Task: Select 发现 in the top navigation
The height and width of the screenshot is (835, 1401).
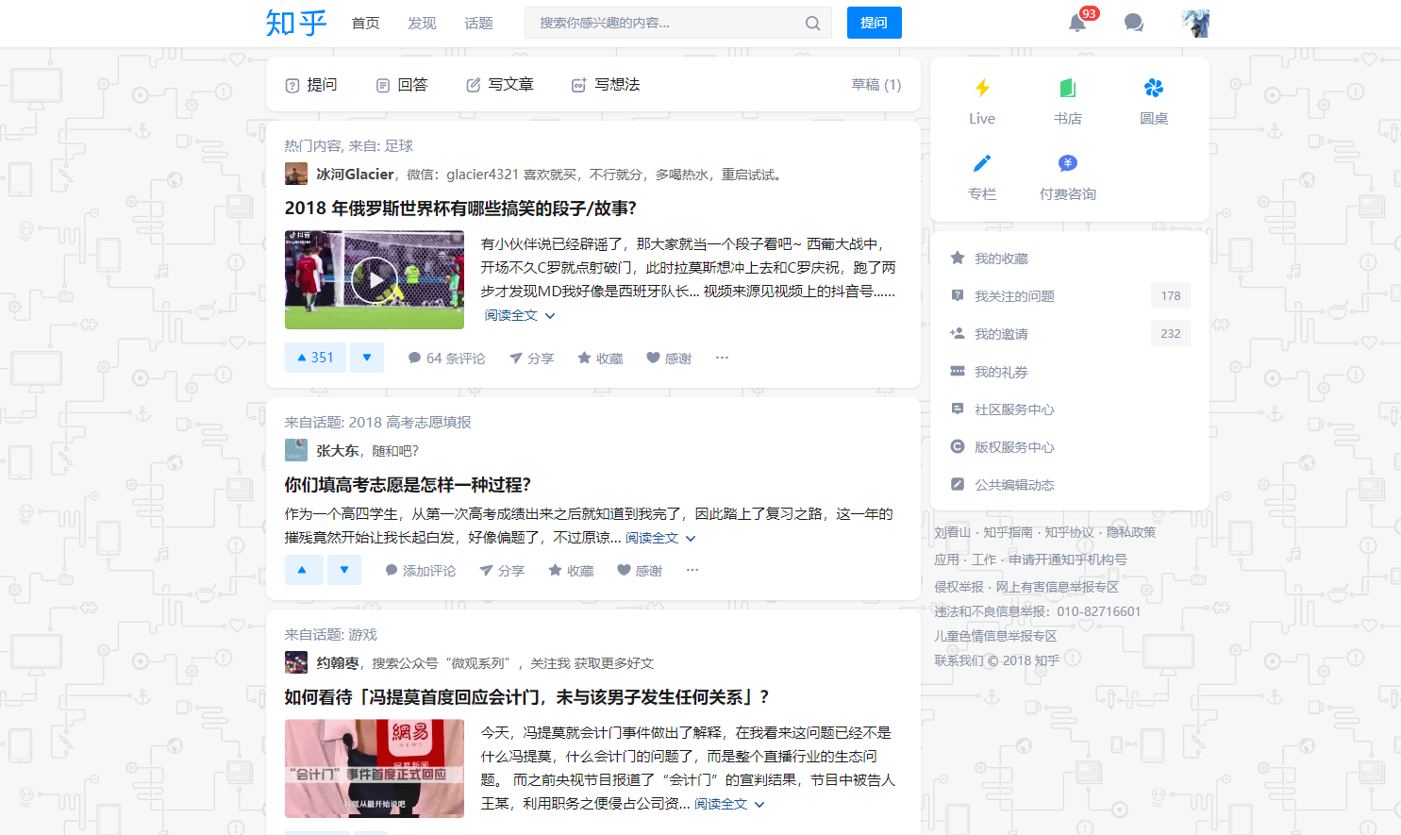Action: click(x=422, y=23)
